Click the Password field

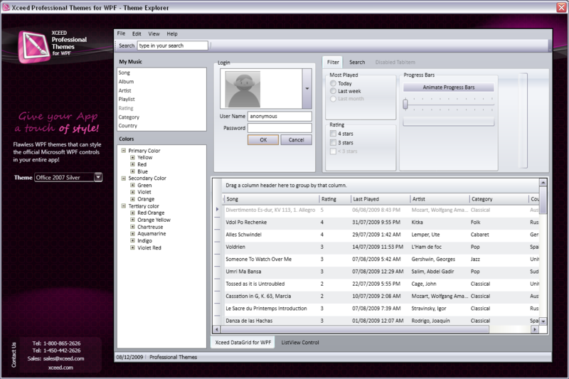[280, 128]
